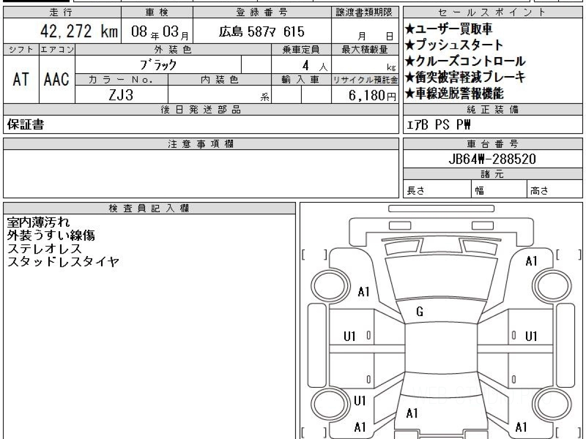This screenshot has height=439, width=586.
Task: Select the 走行 column header
Action: coord(62,13)
